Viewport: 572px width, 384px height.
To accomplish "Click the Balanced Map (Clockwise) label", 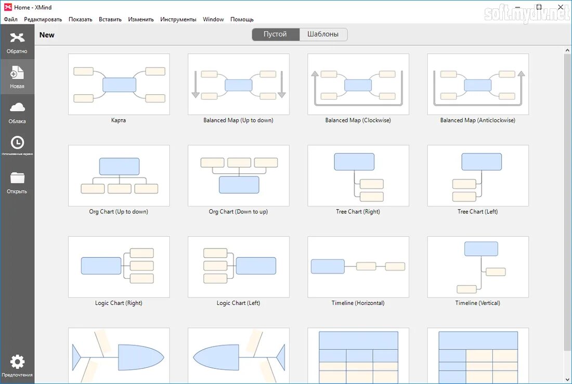I will 358,120.
